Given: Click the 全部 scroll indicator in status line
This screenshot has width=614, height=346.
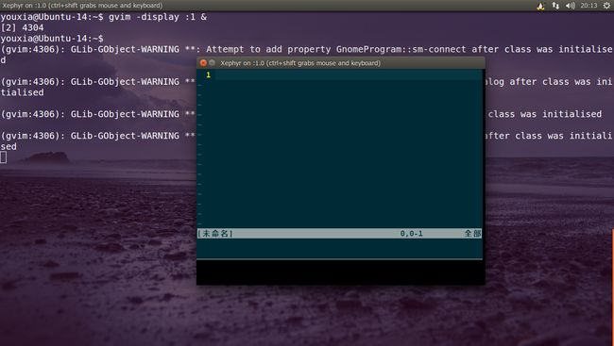Looking at the screenshot, I should pos(472,234).
